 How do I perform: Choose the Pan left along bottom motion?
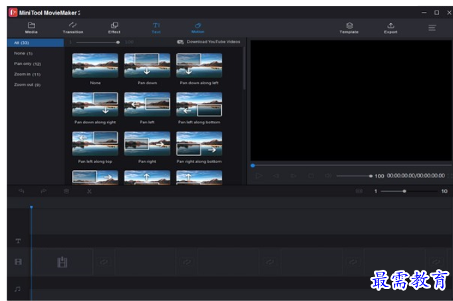pos(199,104)
